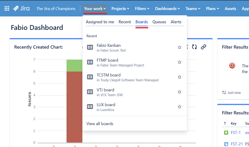Expand the Projects menu
Image resolution: width=249 pixels, height=147 pixels.
(120, 8)
